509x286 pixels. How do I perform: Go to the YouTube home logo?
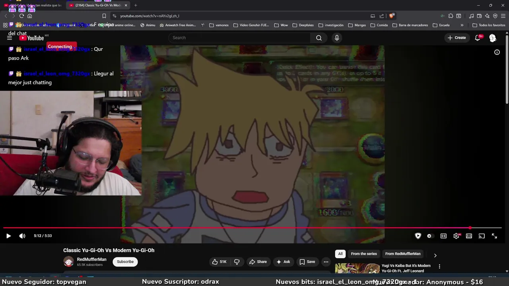32,38
